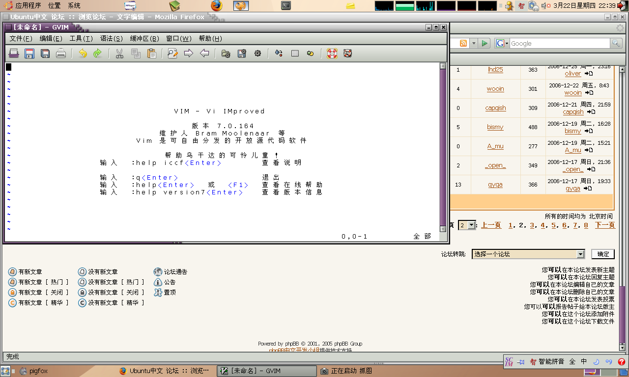Open the 应用程序 menu in the top panel

click(x=23, y=5)
